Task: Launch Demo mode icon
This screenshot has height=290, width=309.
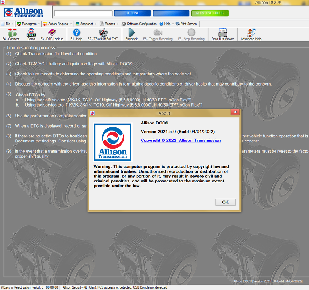Action: (x=31, y=33)
